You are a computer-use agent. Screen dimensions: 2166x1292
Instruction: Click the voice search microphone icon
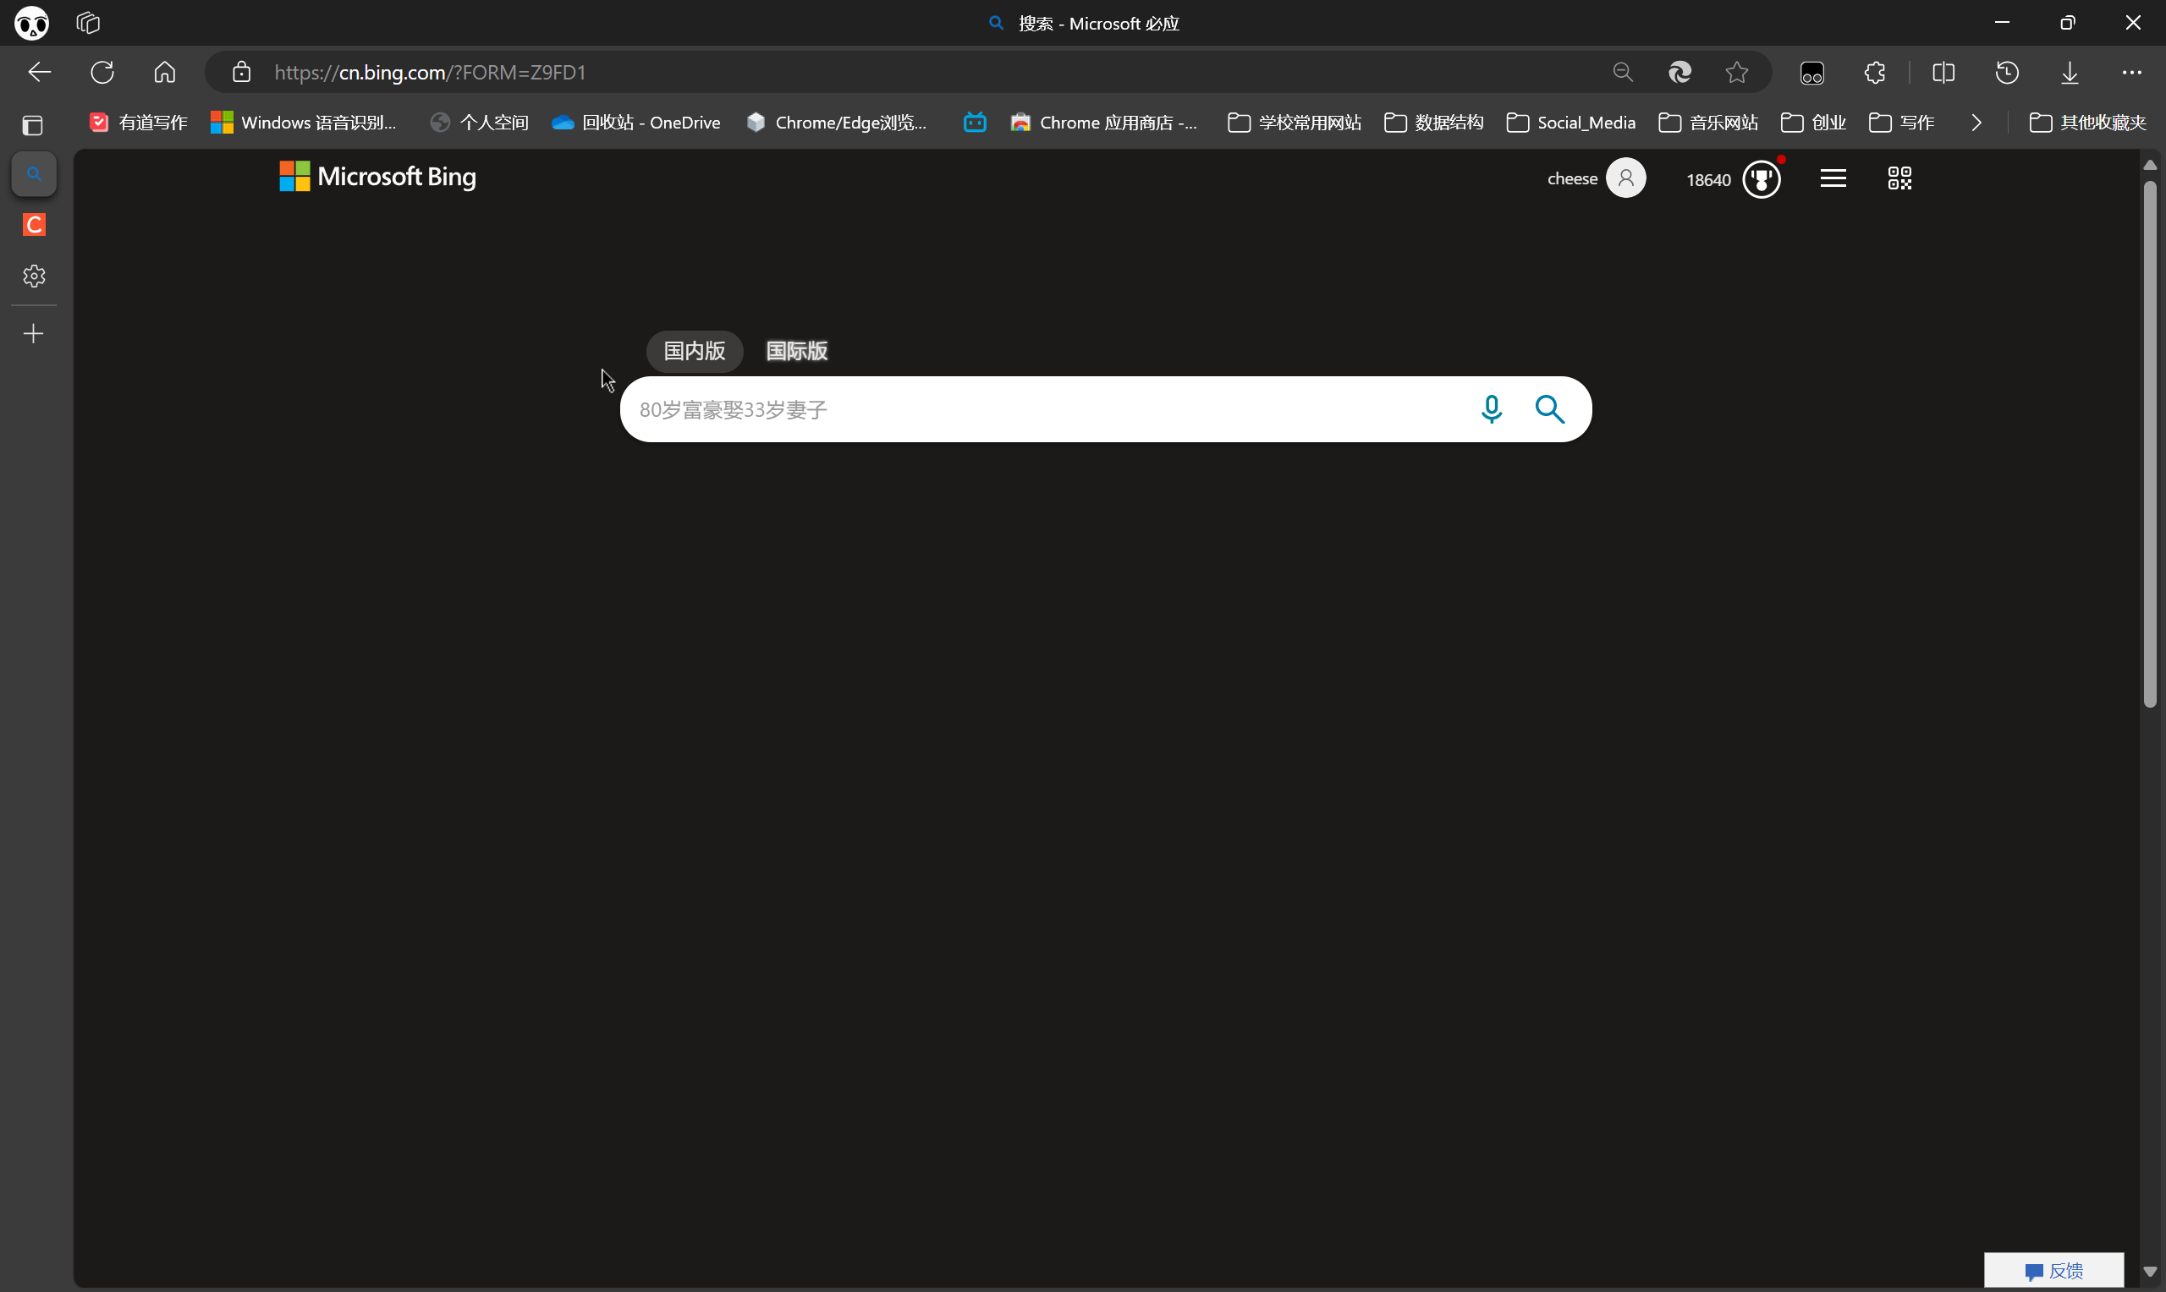(x=1491, y=409)
